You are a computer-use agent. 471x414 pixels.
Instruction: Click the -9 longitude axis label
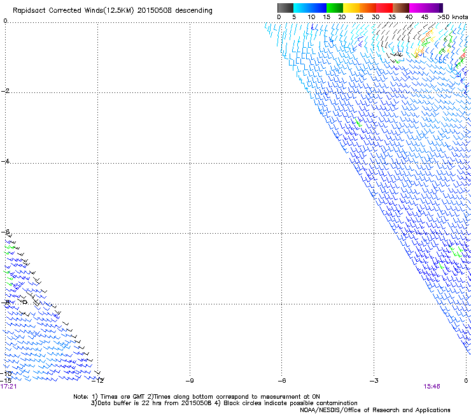coord(190,381)
